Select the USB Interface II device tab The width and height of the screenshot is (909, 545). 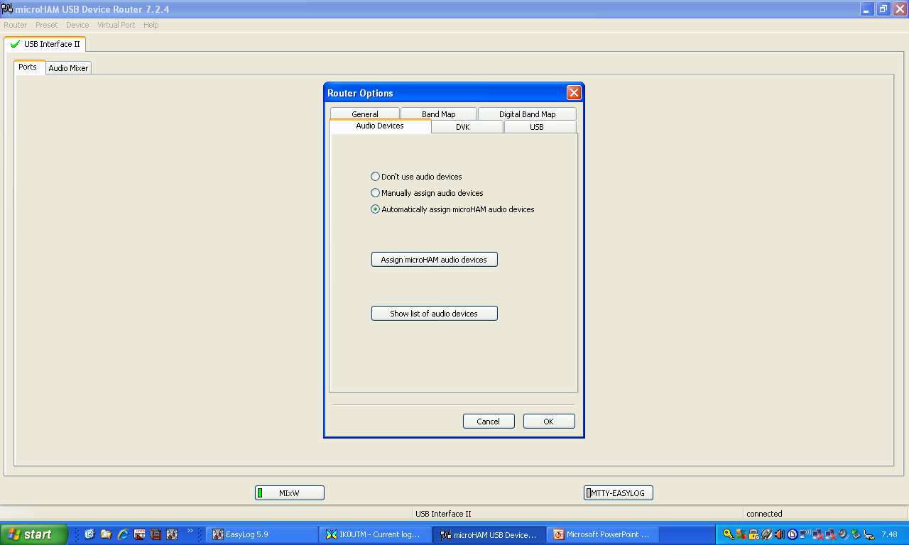(x=45, y=44)
